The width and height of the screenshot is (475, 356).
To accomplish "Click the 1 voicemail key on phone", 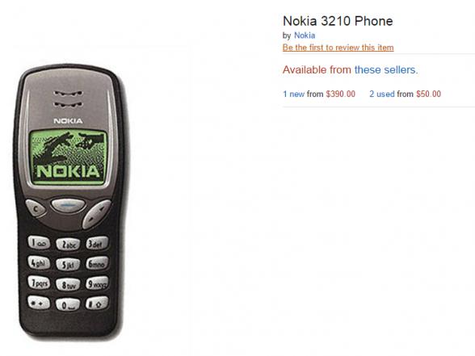I will coord(39,242).
